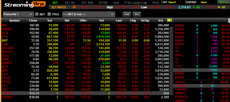Expand the SET & mai dropdown

[89, 14]
